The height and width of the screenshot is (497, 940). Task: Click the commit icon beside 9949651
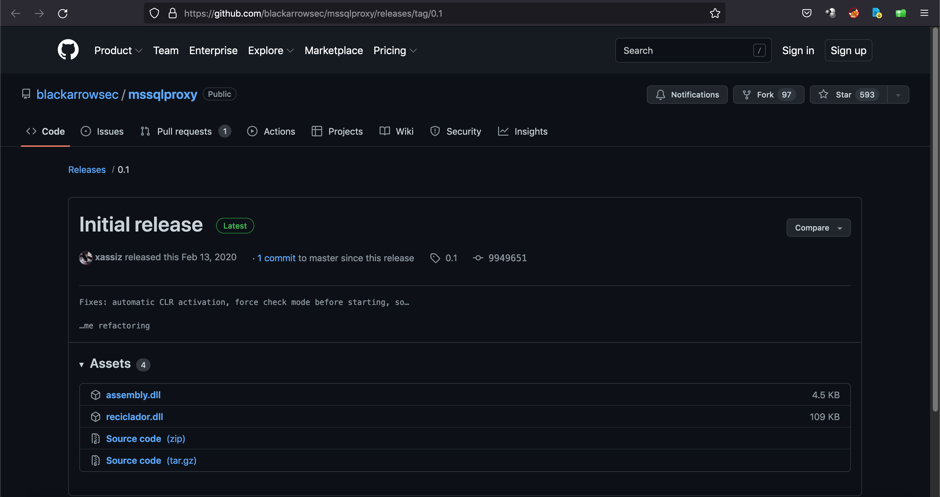(x=478, y=258)
